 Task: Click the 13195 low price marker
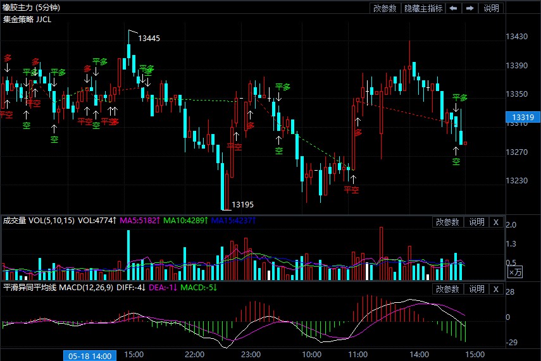tap(242, 204)
